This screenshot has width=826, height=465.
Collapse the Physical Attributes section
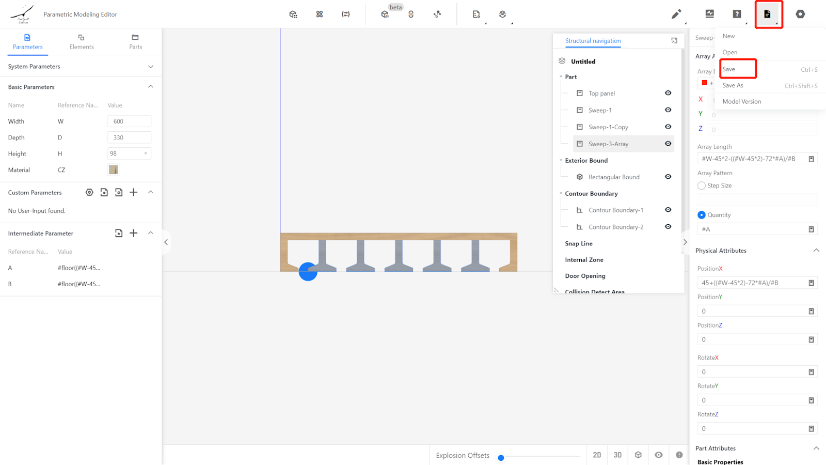tap(816, 251)
